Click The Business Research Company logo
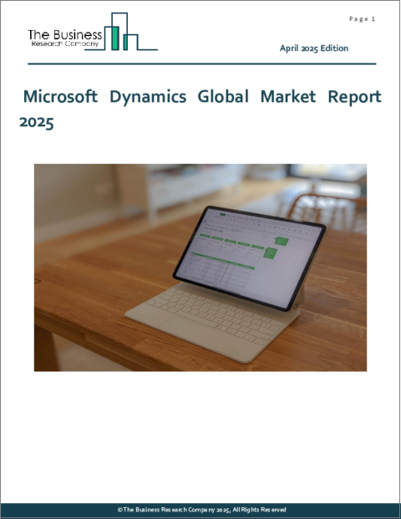The height and width of the screenshot is (519, 401). click(x=93, y=32)
